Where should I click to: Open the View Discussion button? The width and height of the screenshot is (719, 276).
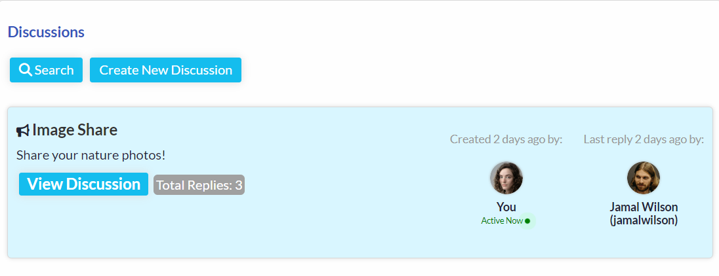(x=83, y=184)
